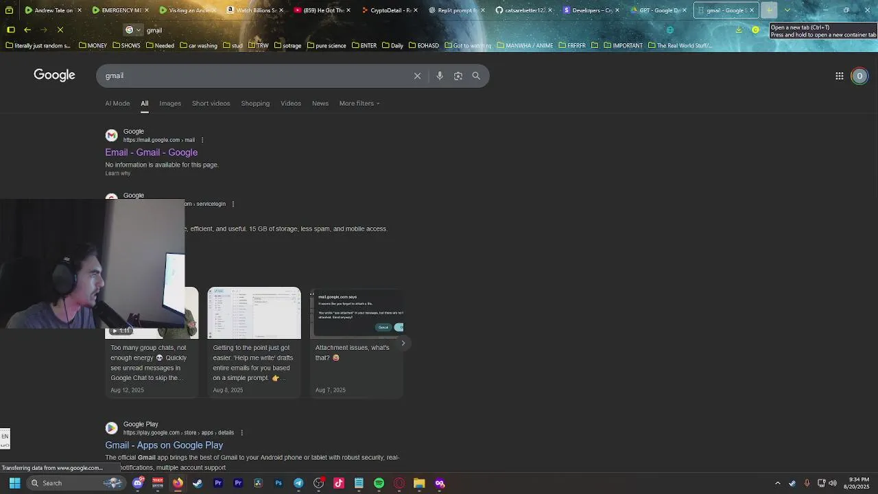Open Google account avatar menu
Viewport: 878px width, 494px height.
pos(859,76)
